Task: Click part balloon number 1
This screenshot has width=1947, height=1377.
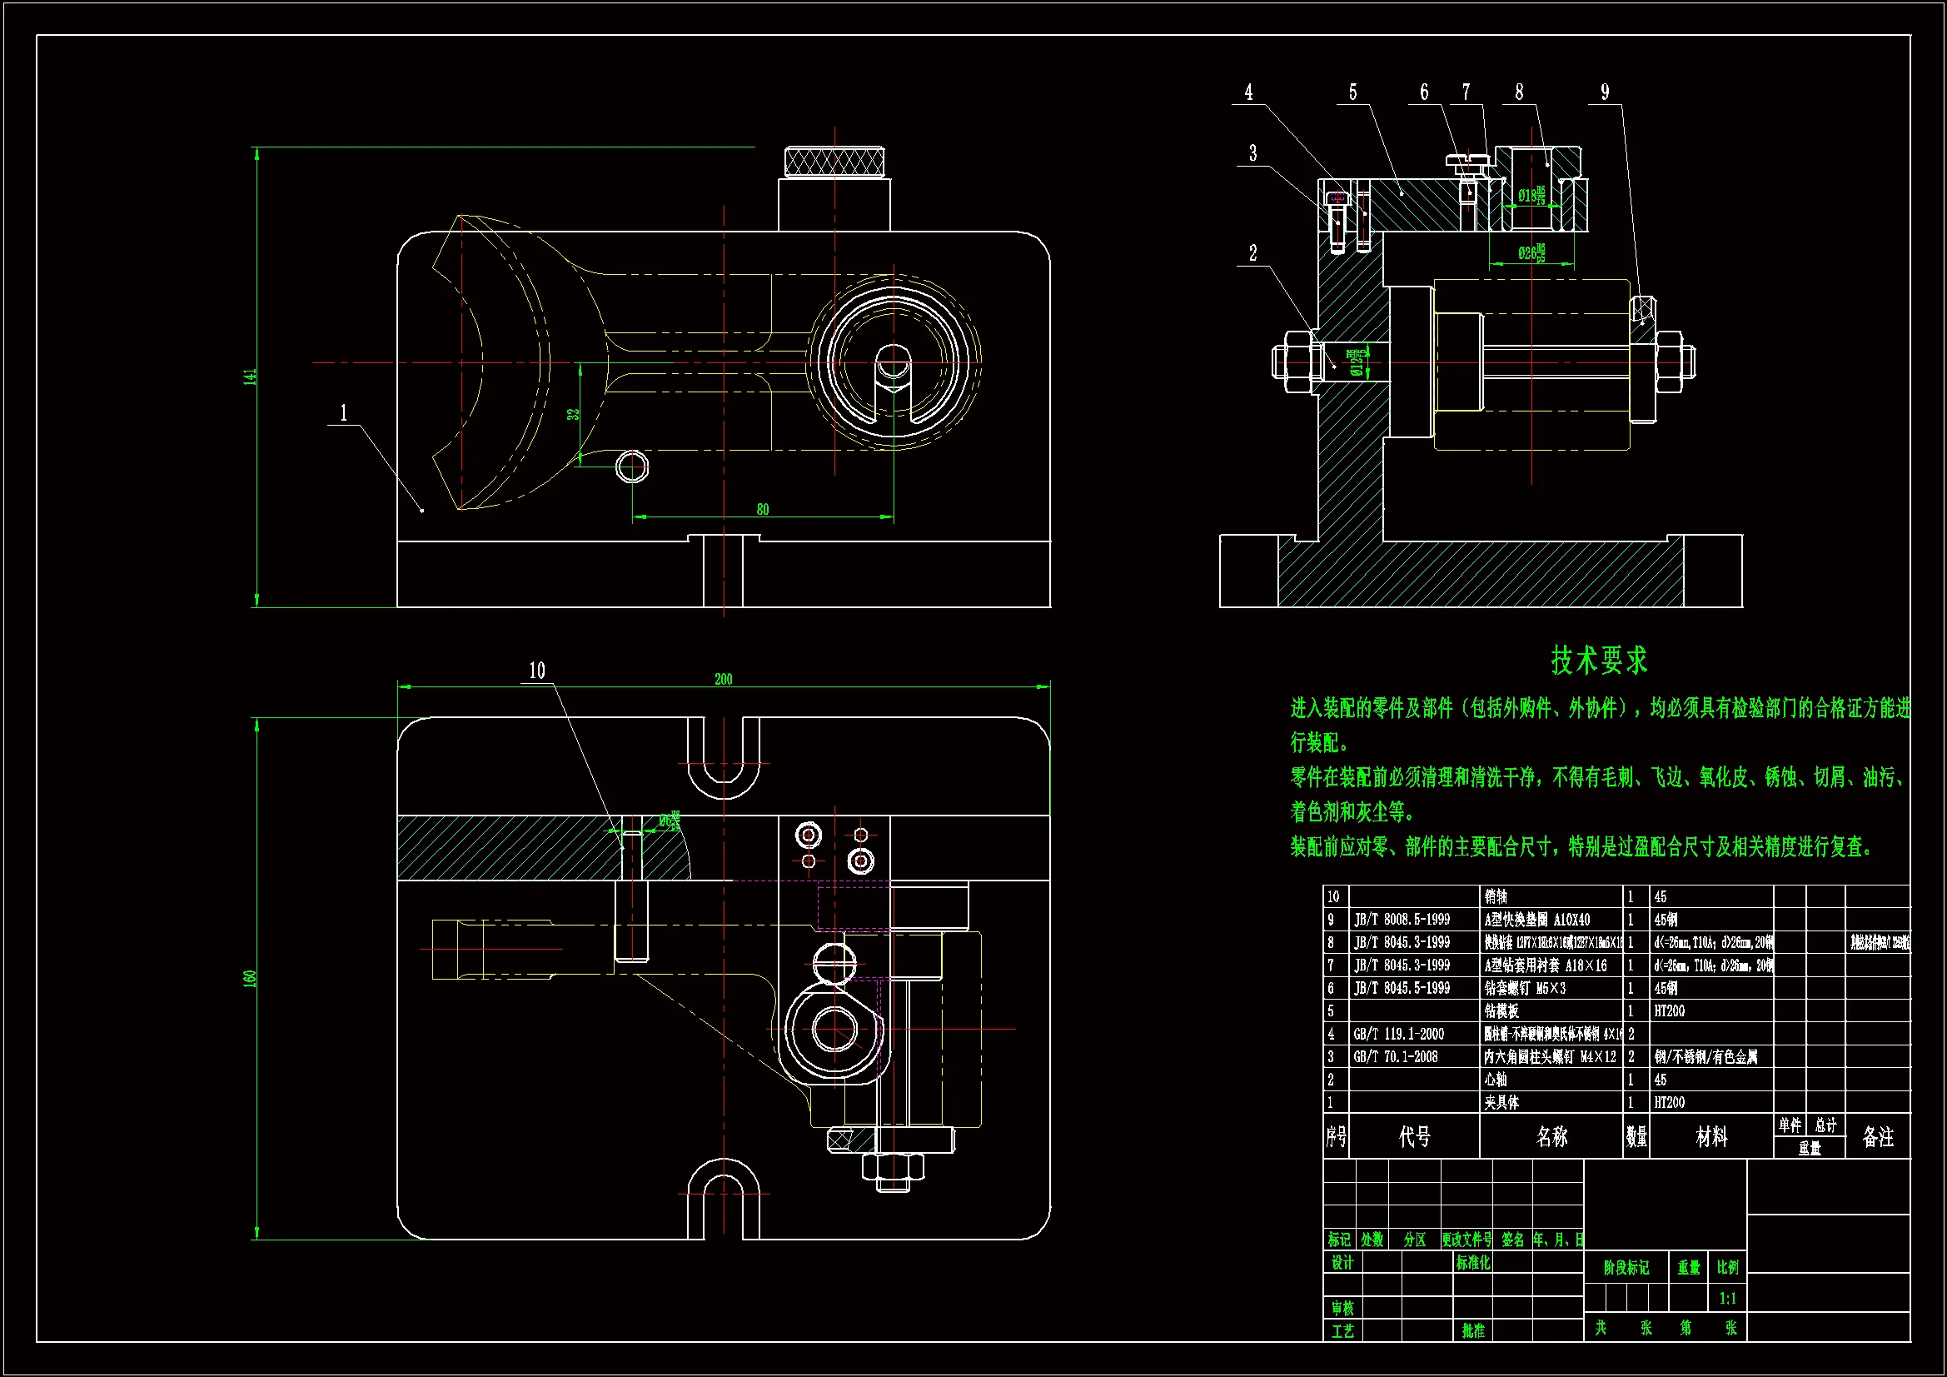Action: point(343,412)
